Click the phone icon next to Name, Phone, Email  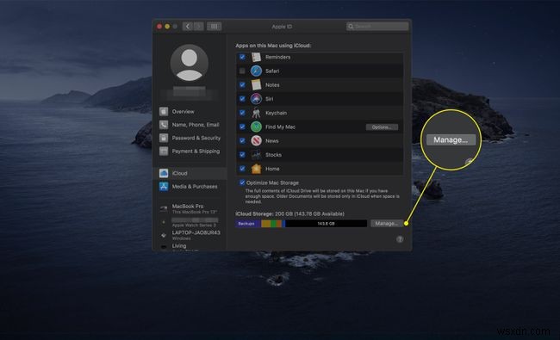pyautogui.click(x=164, y=125)
